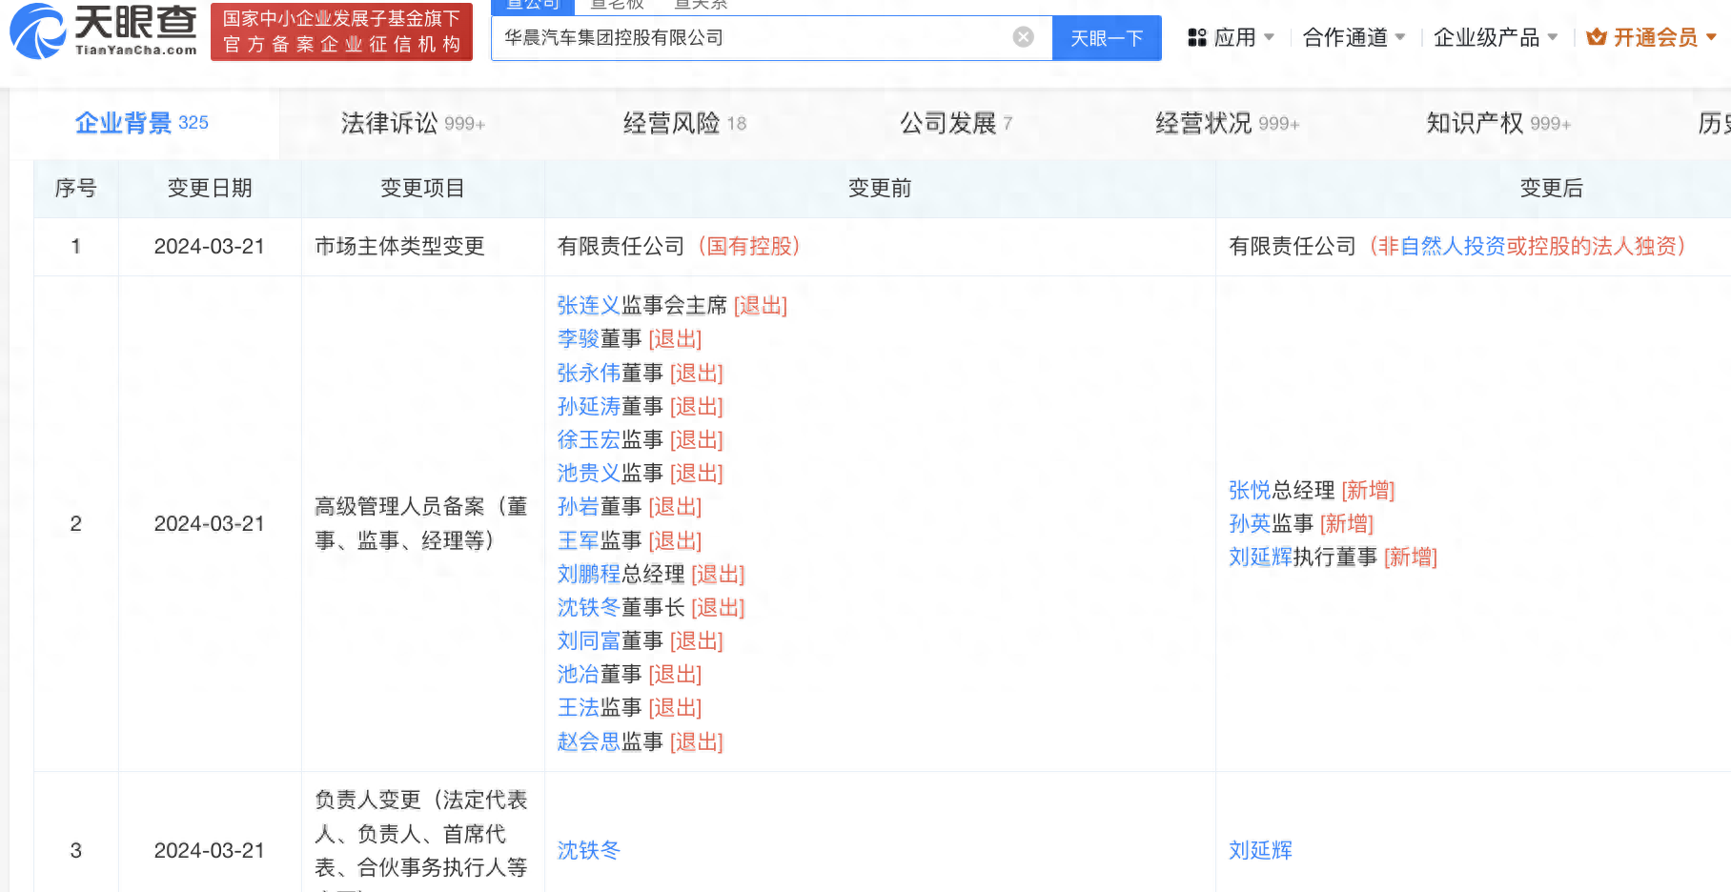Click 沈铁冬 listed as 董事长
This screenshot has height=892, width=1731.
589,607
